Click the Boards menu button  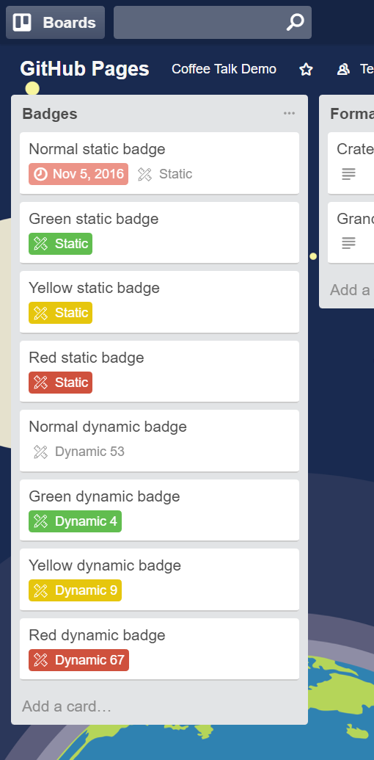[x=55, y=22]
